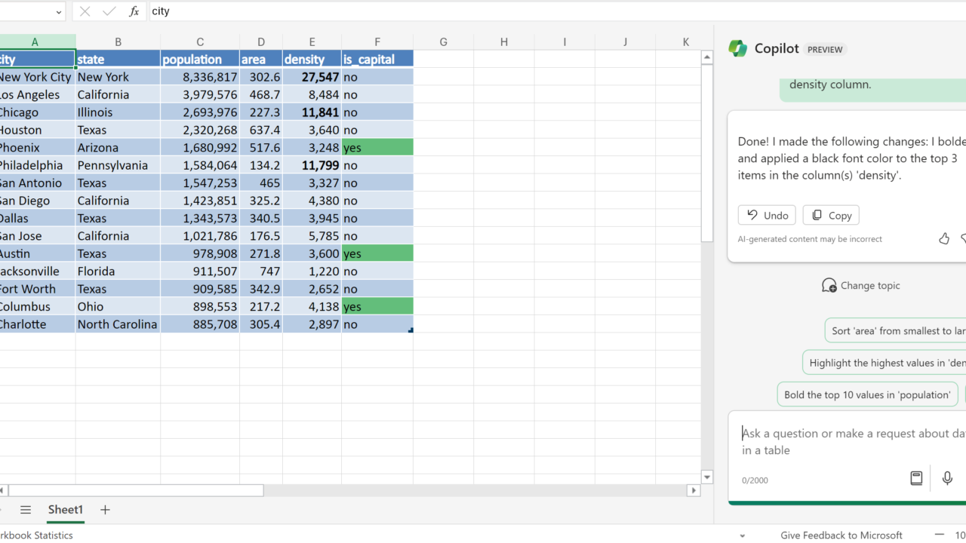Click Change topic in Copilot pane

click(861, 286)
